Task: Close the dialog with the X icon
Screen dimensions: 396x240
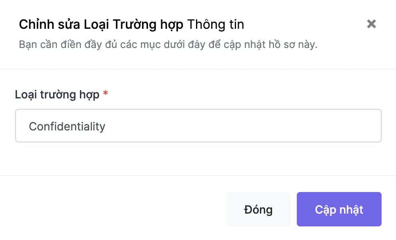Action: [371, 24]
